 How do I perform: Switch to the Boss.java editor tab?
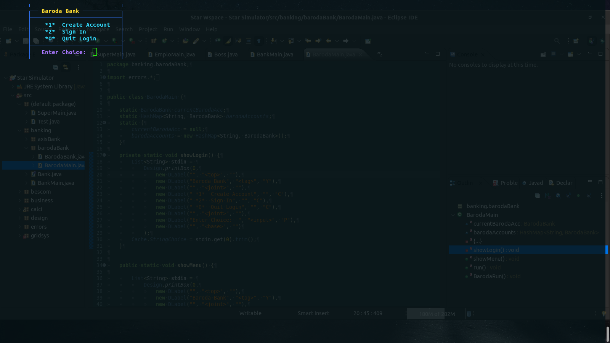click(225, 54)
